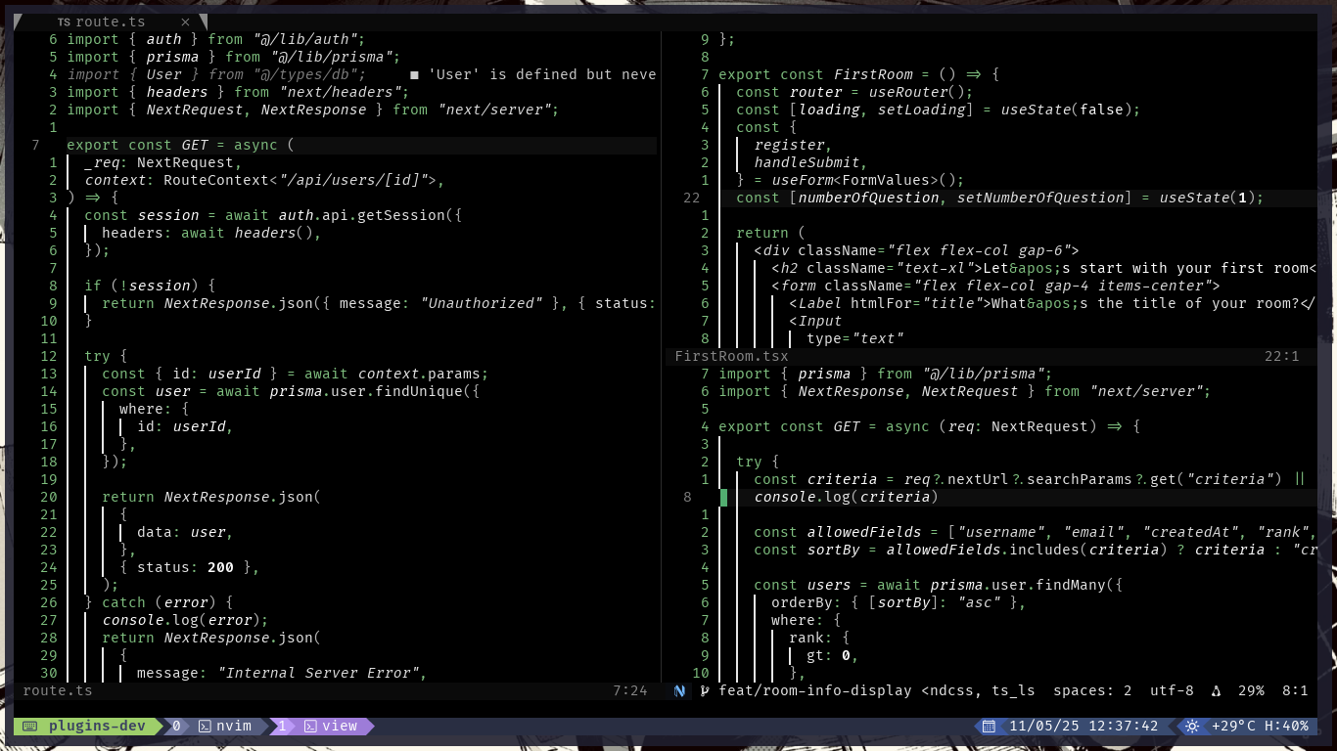Click the 'status: 200' line
Screen dimensions: 1337x751
[189, 567]
